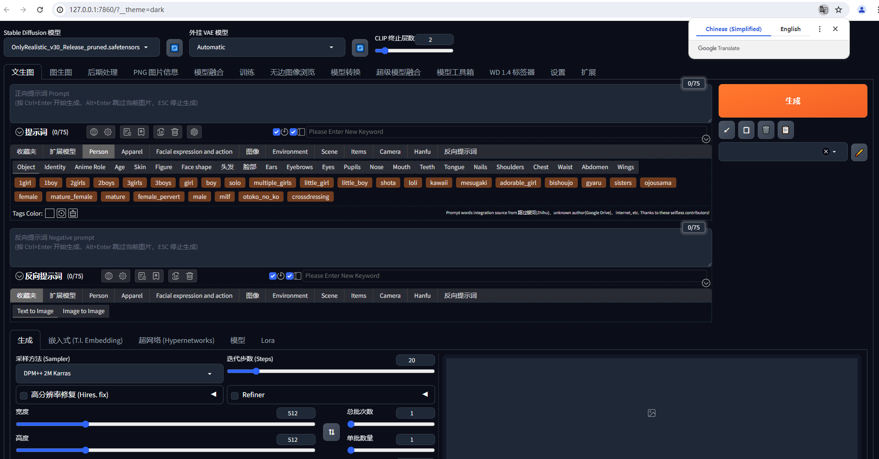Open the ChatGPT icon in the prompt toolbar
879x459 pixels.
point(194,132)
